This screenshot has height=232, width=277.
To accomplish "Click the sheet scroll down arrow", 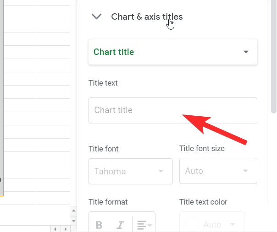I will coord(73,220).
